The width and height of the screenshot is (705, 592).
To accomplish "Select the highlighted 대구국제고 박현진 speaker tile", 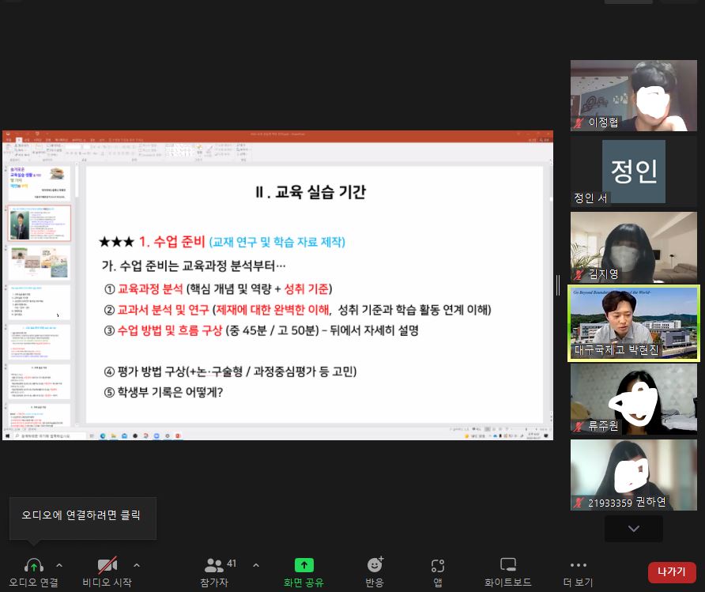I will click(x=634, y=323).
